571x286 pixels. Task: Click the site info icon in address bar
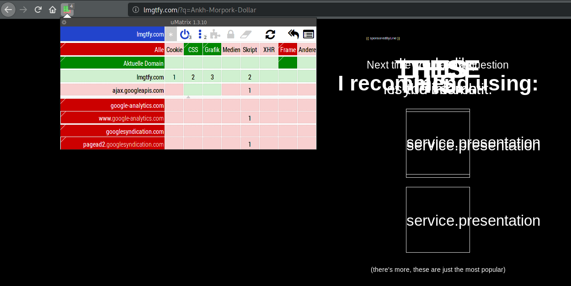(x=135, y=10)
